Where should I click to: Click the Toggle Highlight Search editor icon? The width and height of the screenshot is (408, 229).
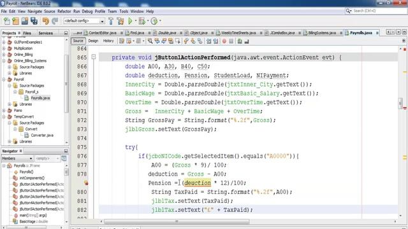click(x=171, y=41)
